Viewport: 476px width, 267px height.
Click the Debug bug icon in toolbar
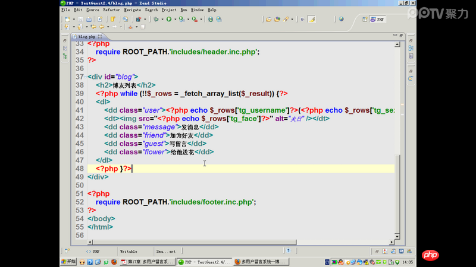[155, 19]
